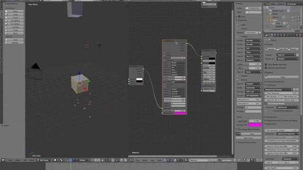Add a Cone primitive

[14, 30]
